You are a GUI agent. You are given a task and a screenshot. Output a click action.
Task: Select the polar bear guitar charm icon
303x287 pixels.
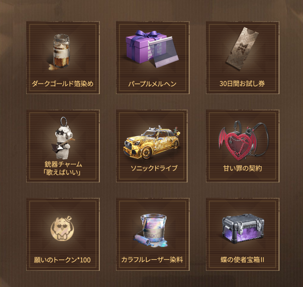tap(63, 135)
